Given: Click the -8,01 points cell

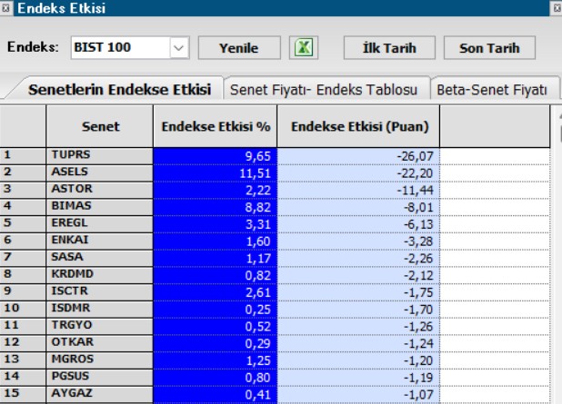Looking at the screenshot, I should tap(358, 207).
